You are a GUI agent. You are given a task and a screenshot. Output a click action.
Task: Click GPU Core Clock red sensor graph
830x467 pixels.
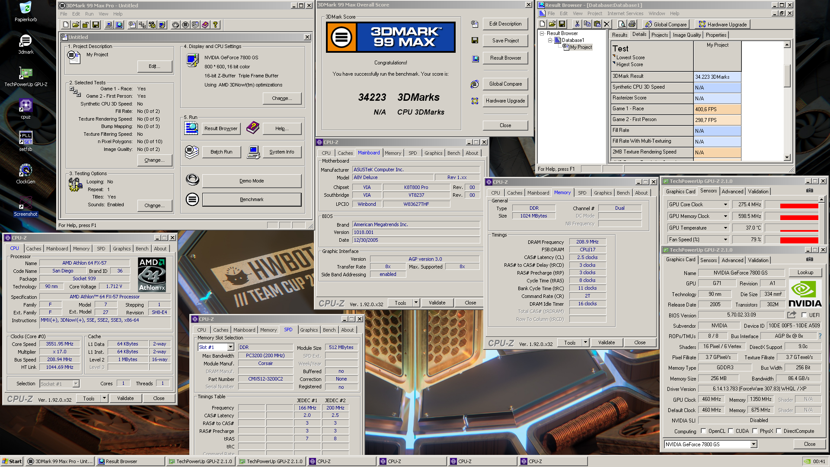[x=791, y=205]
